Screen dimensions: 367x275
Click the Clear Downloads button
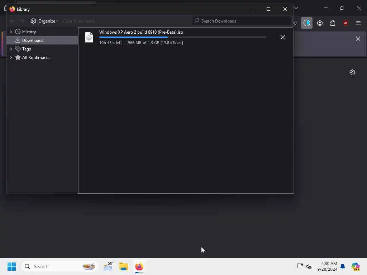78,21
